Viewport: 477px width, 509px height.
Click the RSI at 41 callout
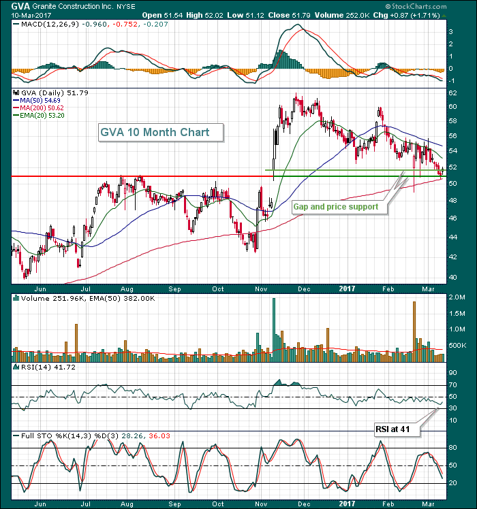[397, 429]
